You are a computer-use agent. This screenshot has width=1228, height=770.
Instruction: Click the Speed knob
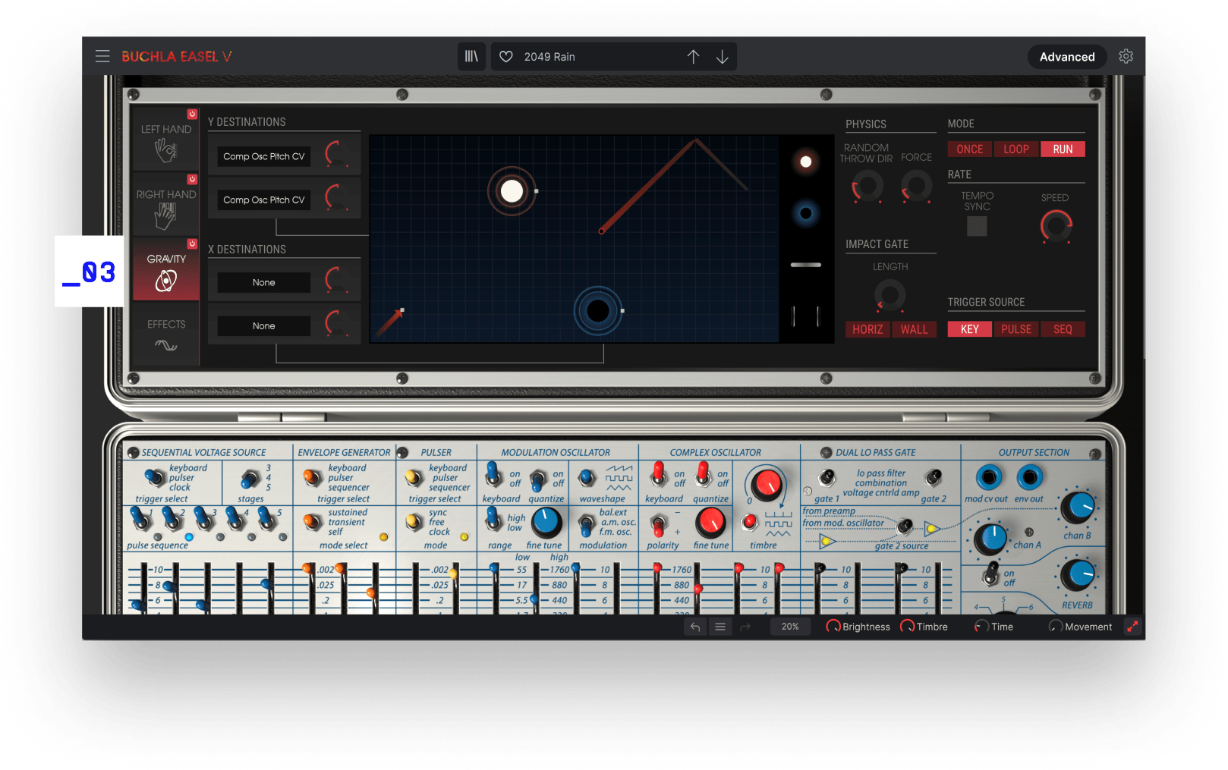click(x=1056, y=226)
